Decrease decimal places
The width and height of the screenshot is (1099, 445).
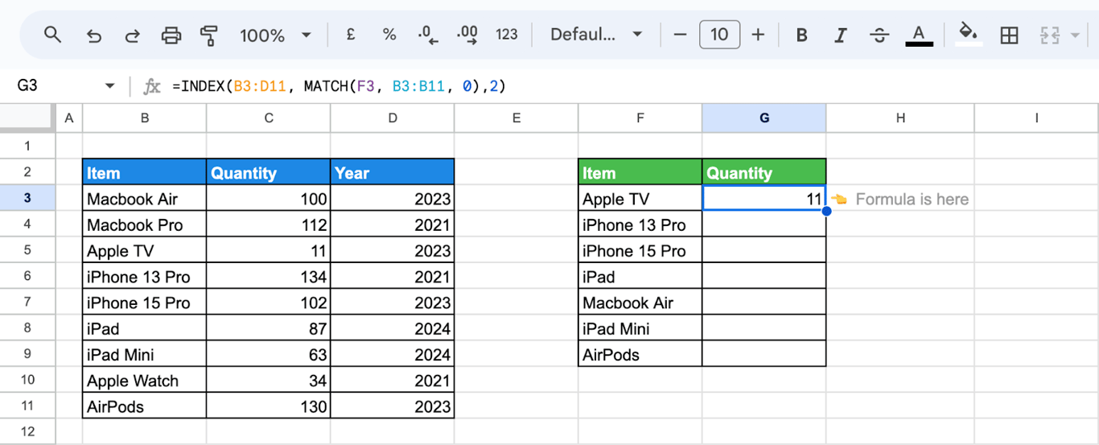[427, 35]
